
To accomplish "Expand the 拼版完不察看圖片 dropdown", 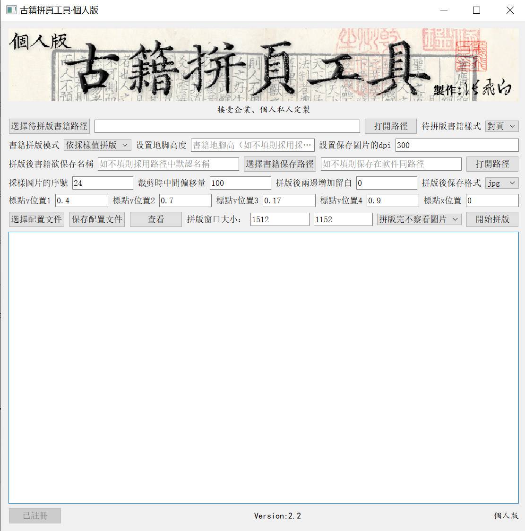I will point(419,219).
